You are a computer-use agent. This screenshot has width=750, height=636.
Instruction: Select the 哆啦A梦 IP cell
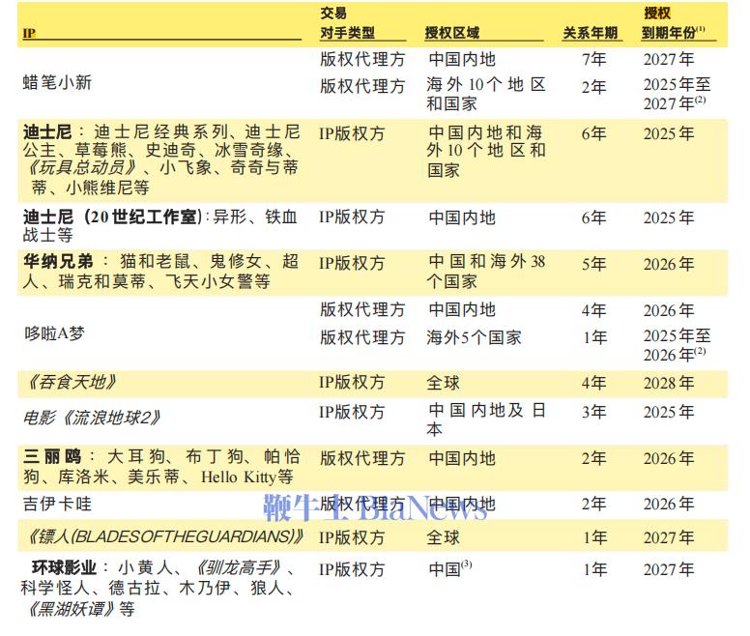(x=54, y=333)
